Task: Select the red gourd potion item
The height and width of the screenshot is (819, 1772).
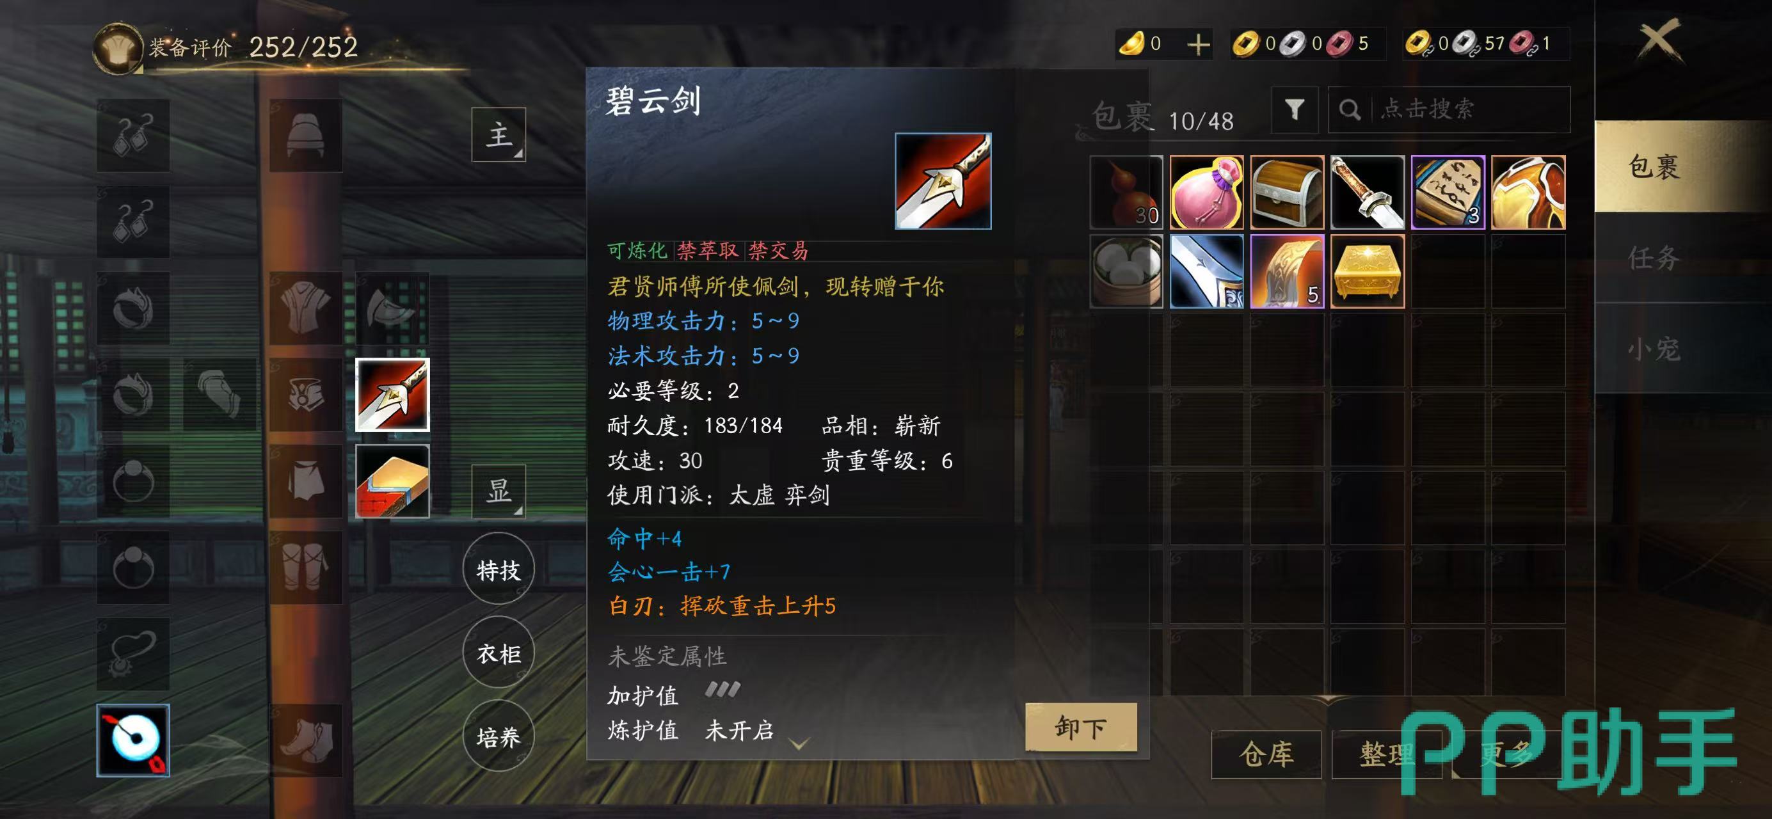Action: pyautogui.click(x=1126, y=192)
